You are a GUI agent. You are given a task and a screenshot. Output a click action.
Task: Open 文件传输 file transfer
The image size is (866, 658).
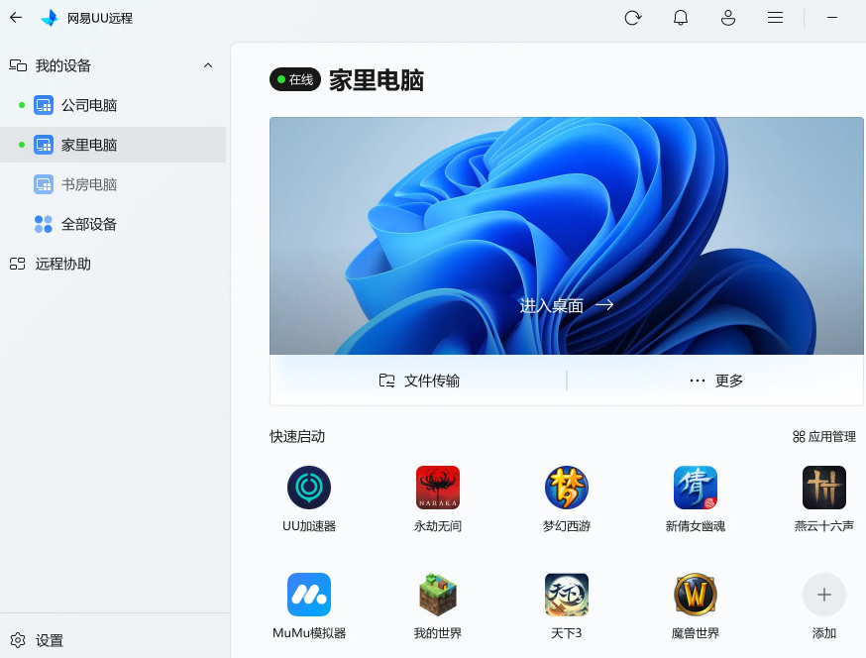(x=419, y=381)
